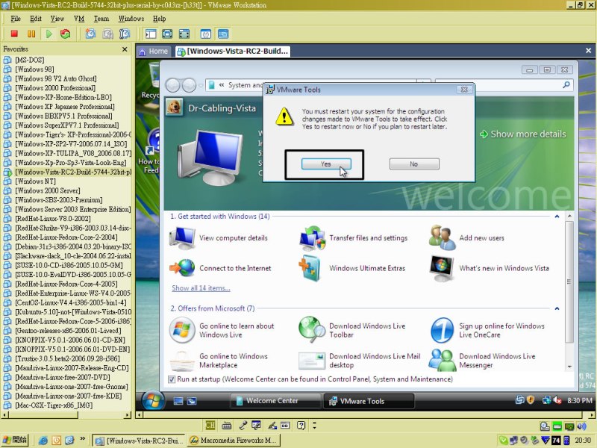
Task: Open the Edit menu
Action: [36, 19]
